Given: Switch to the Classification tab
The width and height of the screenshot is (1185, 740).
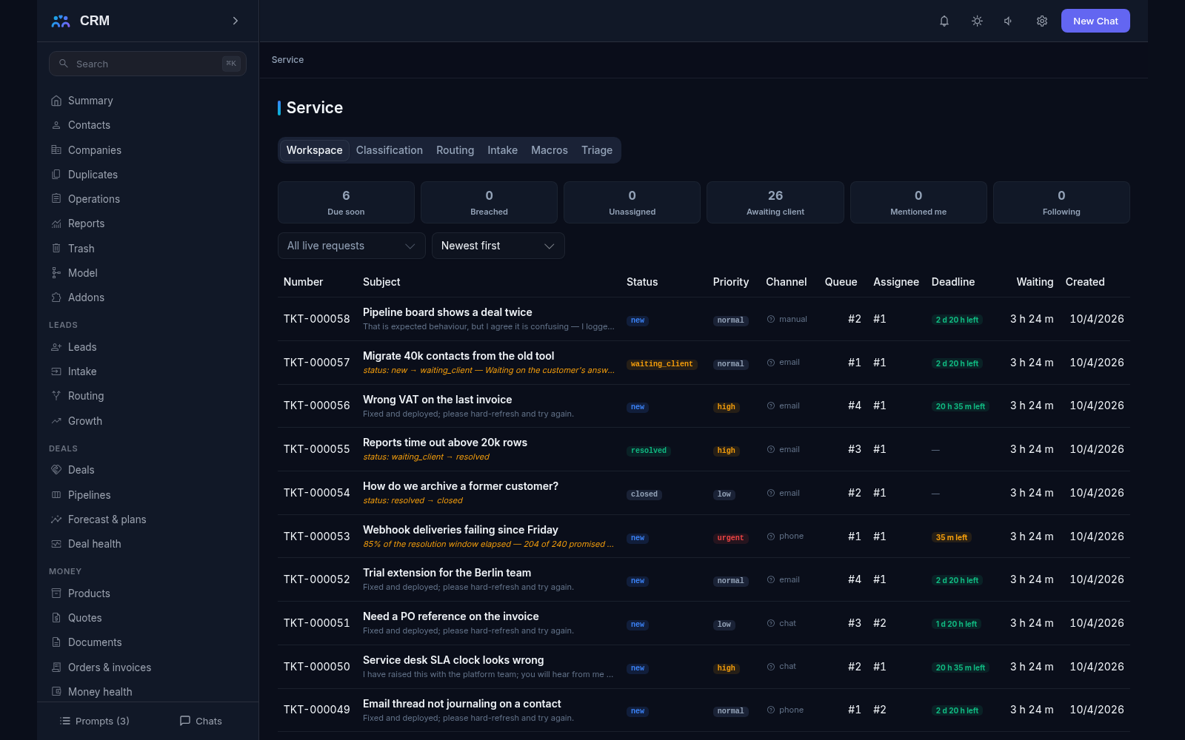Looking at the screenshot, I should pyautogui.click(x=390, y=150).
